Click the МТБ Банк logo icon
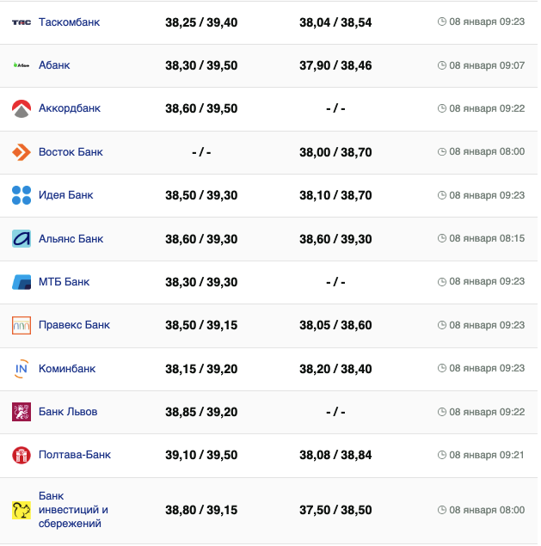The height and width of the screenshot is (546, 541). tap(22, 282)
